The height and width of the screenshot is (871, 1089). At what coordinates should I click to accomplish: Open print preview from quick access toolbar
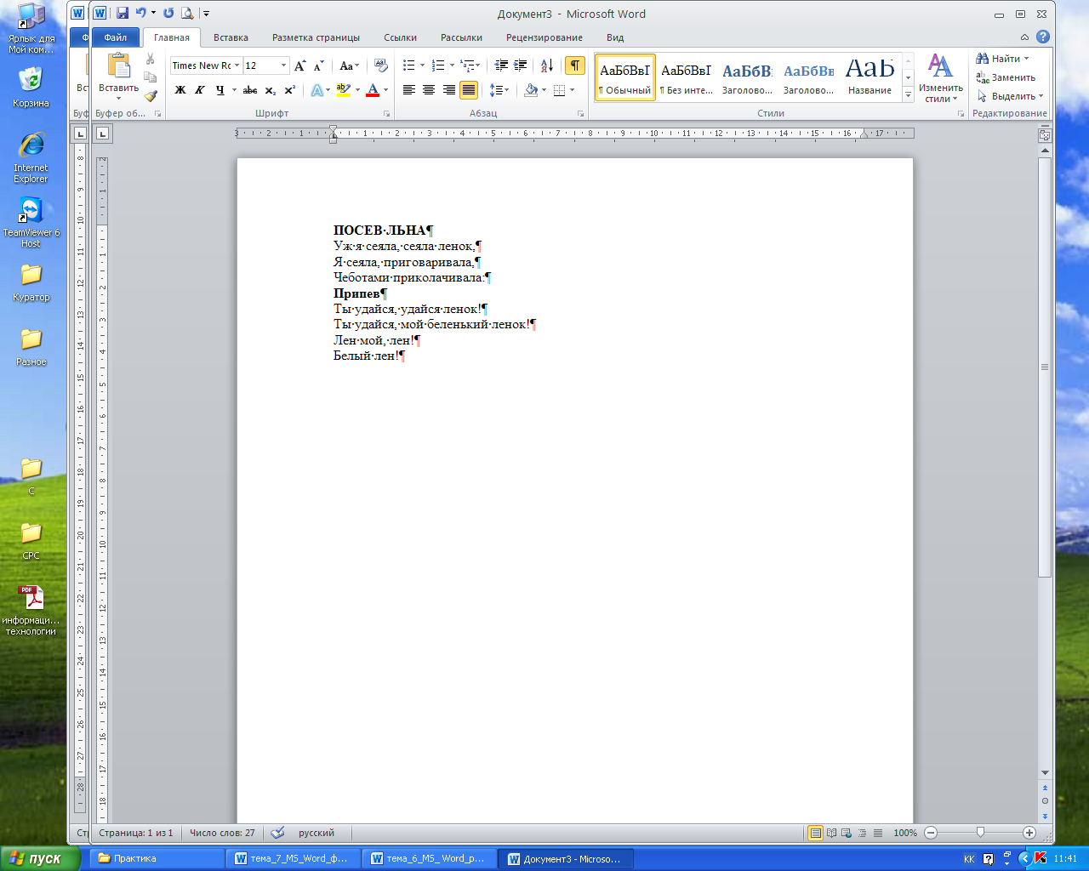click(x=187, y=13)
